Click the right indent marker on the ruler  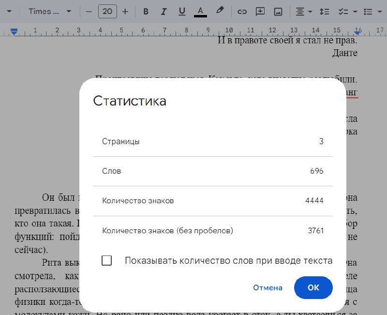pyautogui.click(x=357, y=32)
